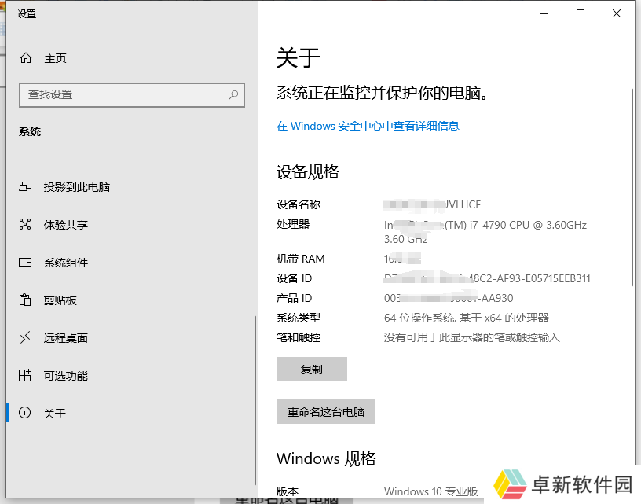Maximize the 设置 window
Image resolution: width=641 pixels, height=504 pixels.
click(581, 13)
